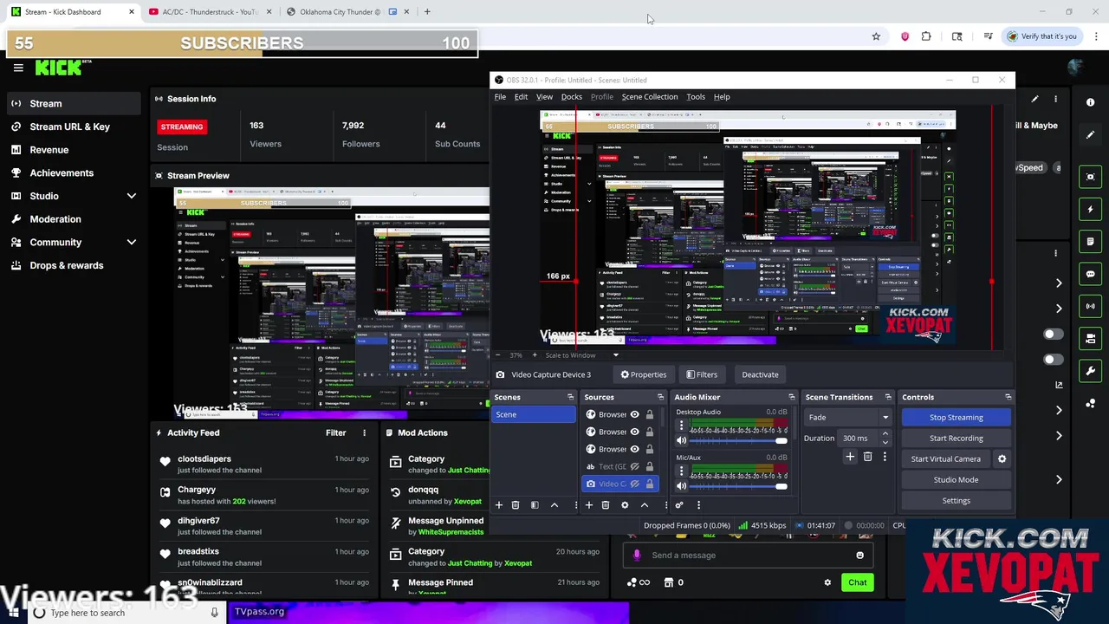Open Stream URL & Key page

click(x=70, y=127)
